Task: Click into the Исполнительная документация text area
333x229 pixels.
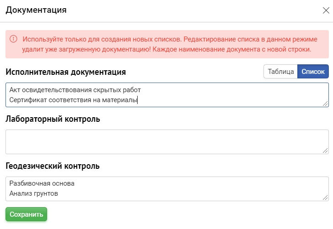Action: click(229, 94)
